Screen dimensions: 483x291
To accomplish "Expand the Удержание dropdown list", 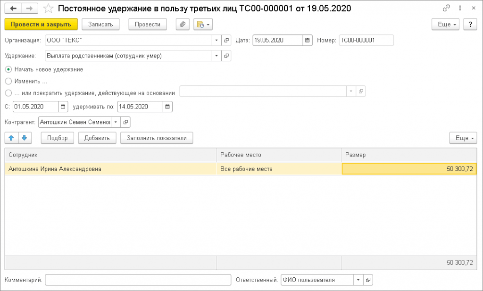I will [217, 56].
